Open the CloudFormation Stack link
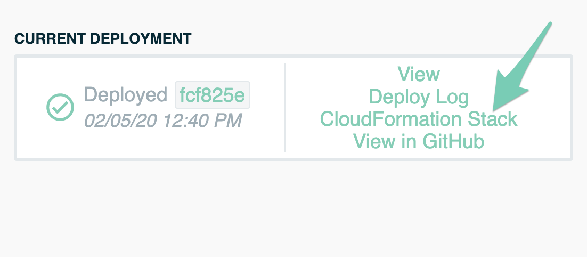Screen dimensions: 587x257 [x=419, y=119]
